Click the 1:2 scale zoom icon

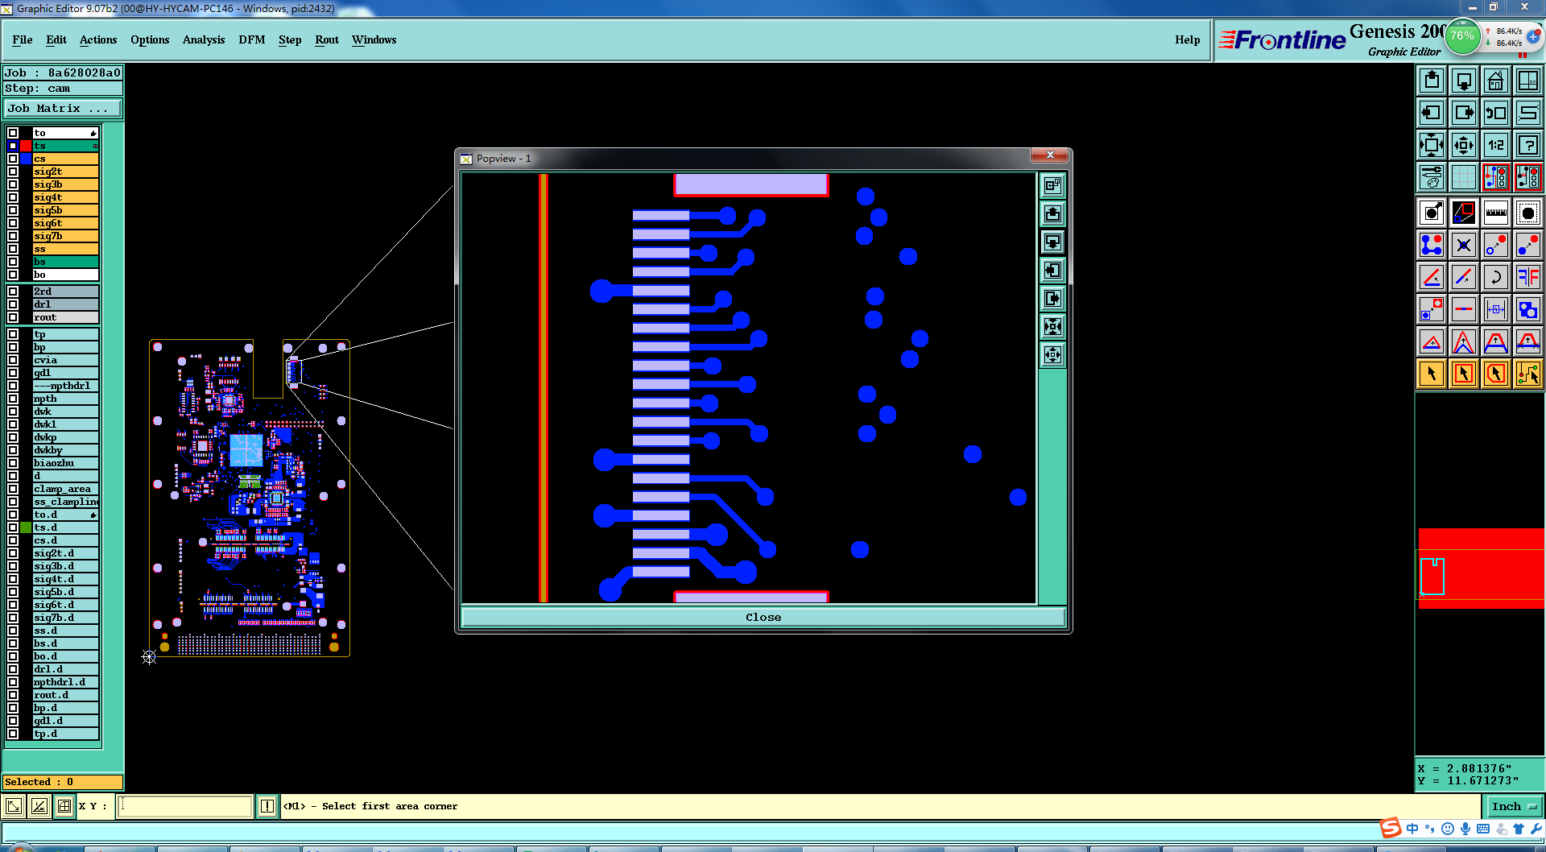1496,145
